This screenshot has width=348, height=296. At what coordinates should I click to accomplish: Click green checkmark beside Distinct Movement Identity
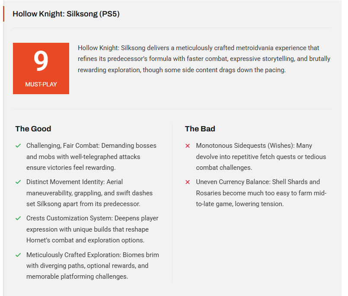coord(18,182)
